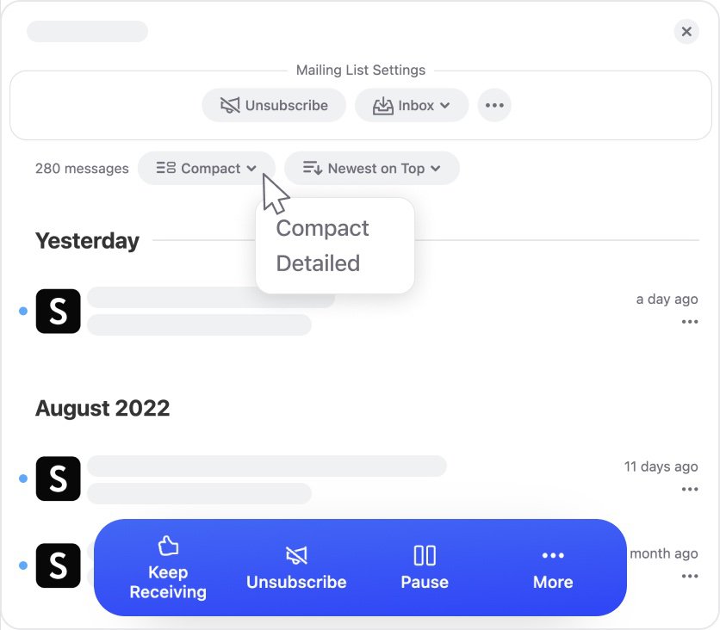The height and width of the screenshot is (630, 720).
Task: Click the More ellipsis icon in the blue bar
Action: tap(553, 555)
